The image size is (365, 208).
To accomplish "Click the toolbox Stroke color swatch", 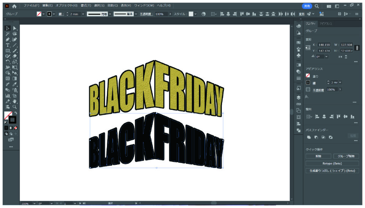I will pos(12,120).
